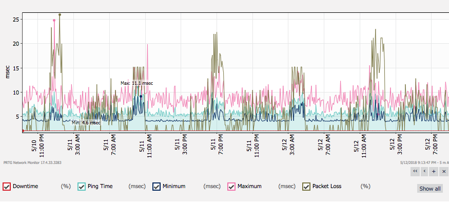The width and height of the screenshot is (449, 203).
Task: Click the 15 value on the y-axis
Action: coord(16,68)
